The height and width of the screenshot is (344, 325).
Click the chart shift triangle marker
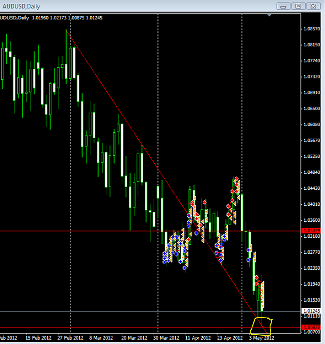point(269,15)
